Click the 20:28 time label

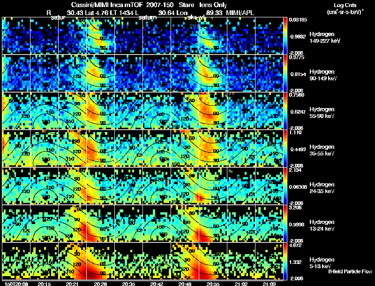(x=100, y=284)
